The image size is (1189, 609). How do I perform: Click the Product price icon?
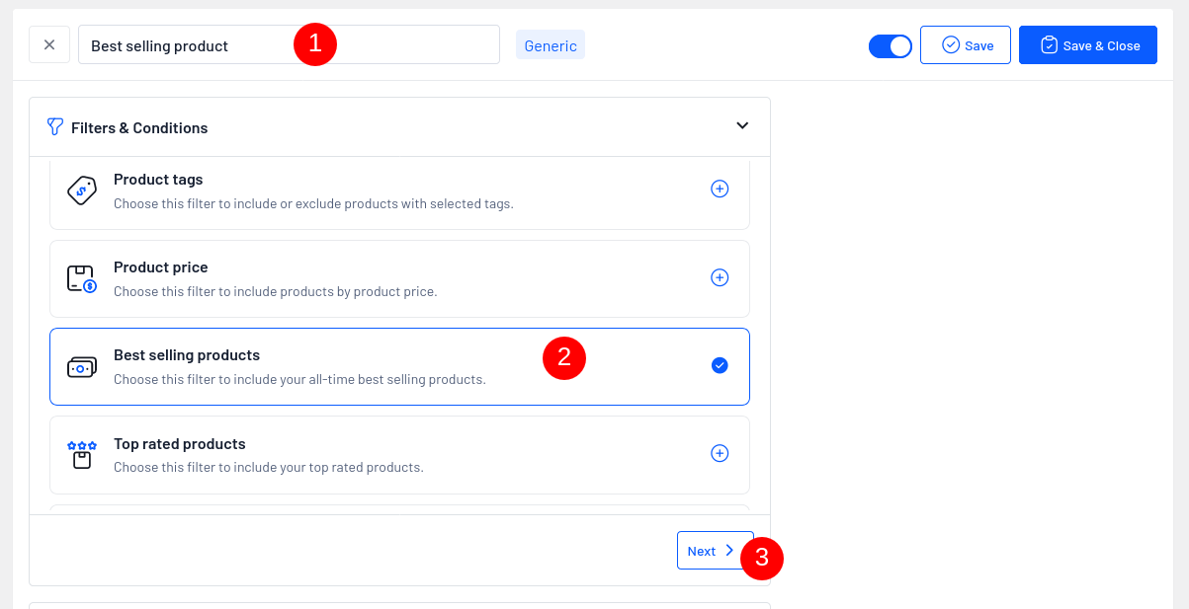click(x=81, y=278)
